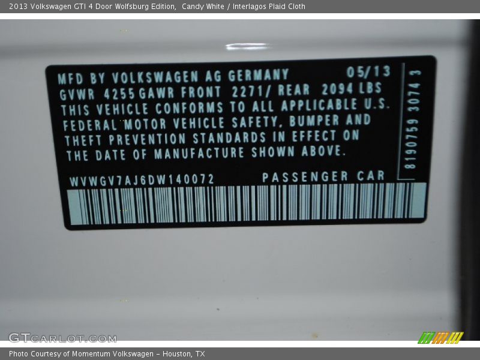Click the "THIS VEHICLE CONFORMS TO ALL APPLICABLE U.S." line

tap(226, 107)
